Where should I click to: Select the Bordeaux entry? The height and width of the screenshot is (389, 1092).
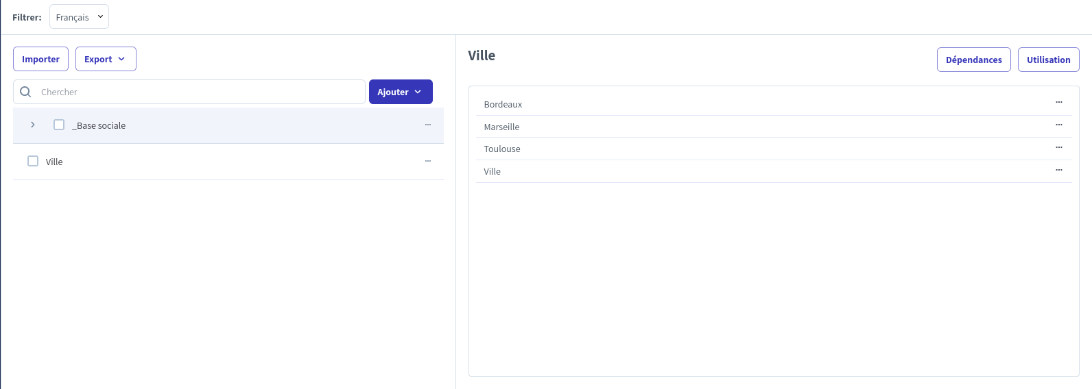coord(503,105)
